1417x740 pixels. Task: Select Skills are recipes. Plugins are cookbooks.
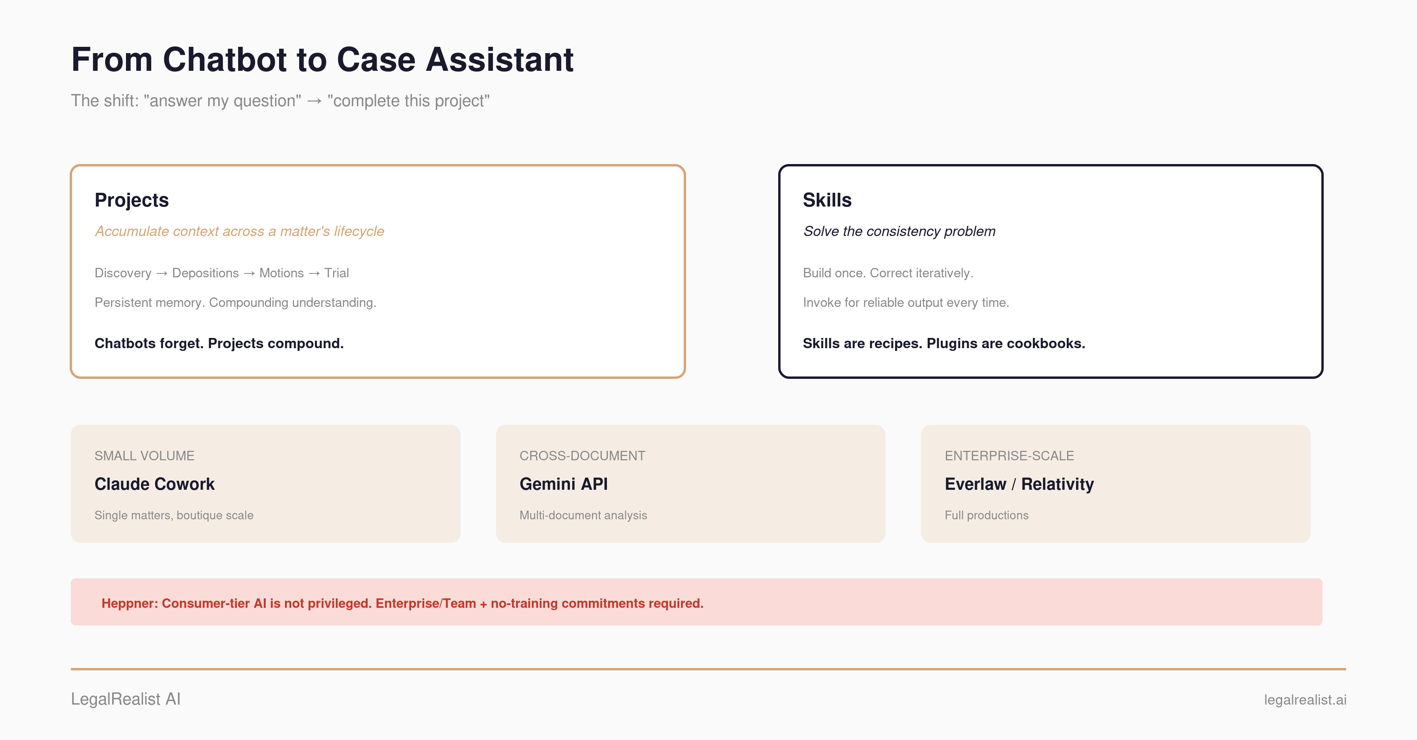tap(944, 343)
